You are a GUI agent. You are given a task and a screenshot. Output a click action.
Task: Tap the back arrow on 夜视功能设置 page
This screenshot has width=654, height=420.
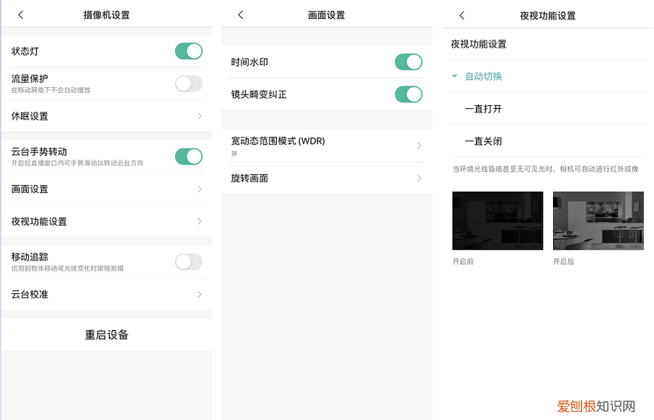[461, 14]
